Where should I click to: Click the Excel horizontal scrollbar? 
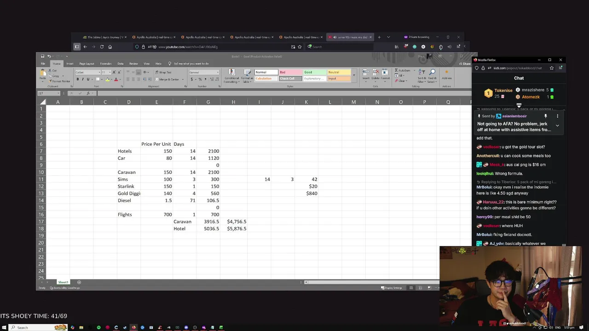tap(373, 282)
